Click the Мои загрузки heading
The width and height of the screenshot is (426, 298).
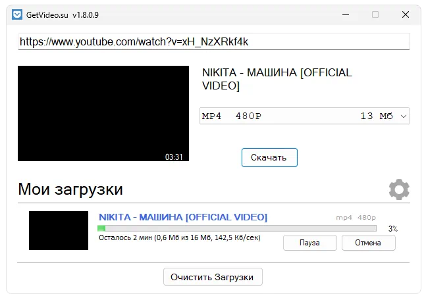pos(70,189)
